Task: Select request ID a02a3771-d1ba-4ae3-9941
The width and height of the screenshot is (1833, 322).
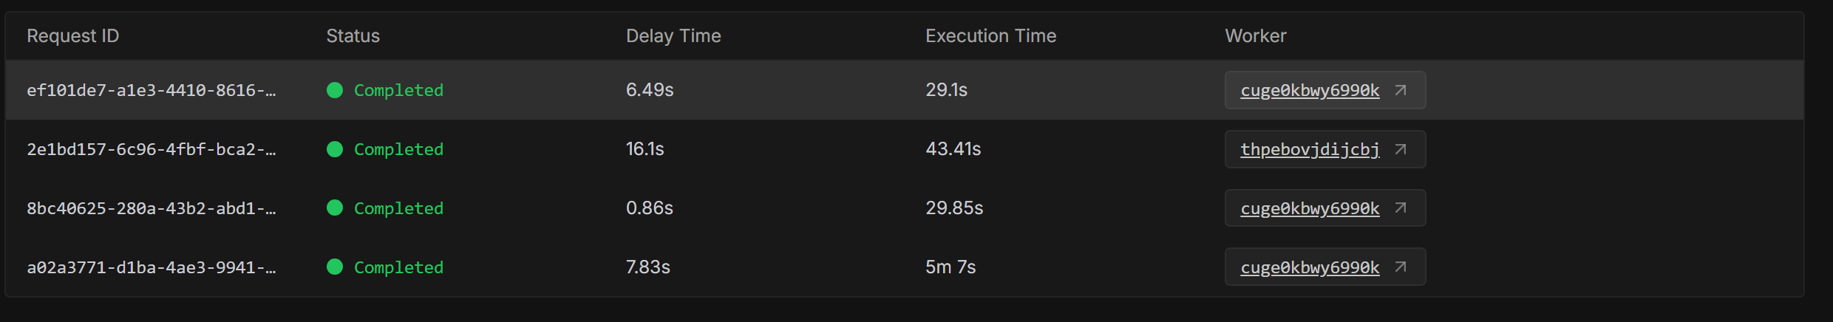Action: coord(152,267)
